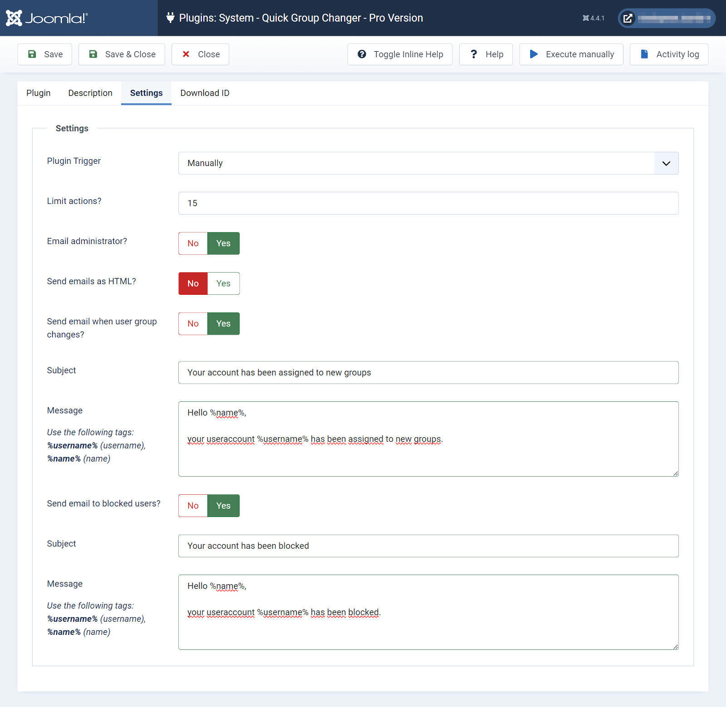Click the Limit actions input showing 15

coord(428,203)
